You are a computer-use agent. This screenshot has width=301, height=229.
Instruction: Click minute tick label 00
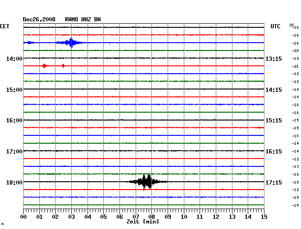(24, 217)
